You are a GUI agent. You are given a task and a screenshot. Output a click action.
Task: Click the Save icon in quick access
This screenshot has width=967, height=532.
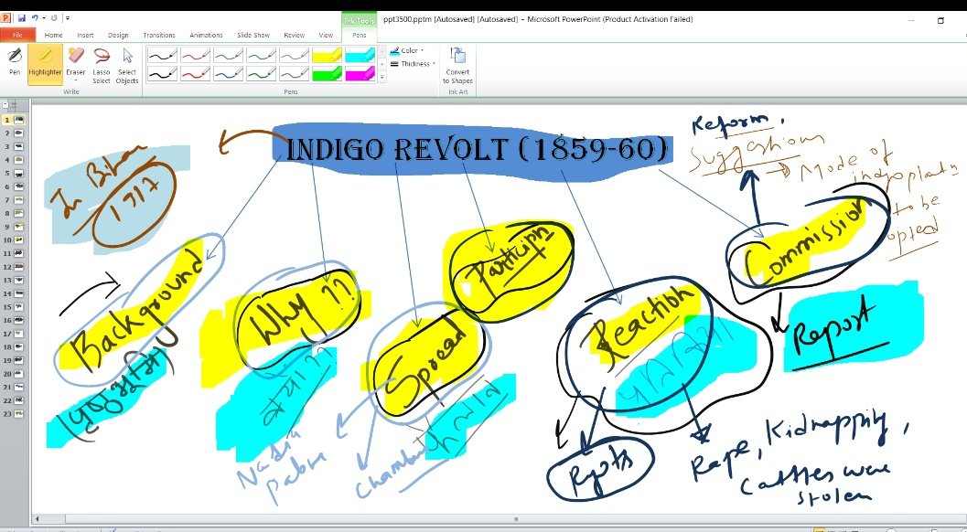(x=22, y=18)
